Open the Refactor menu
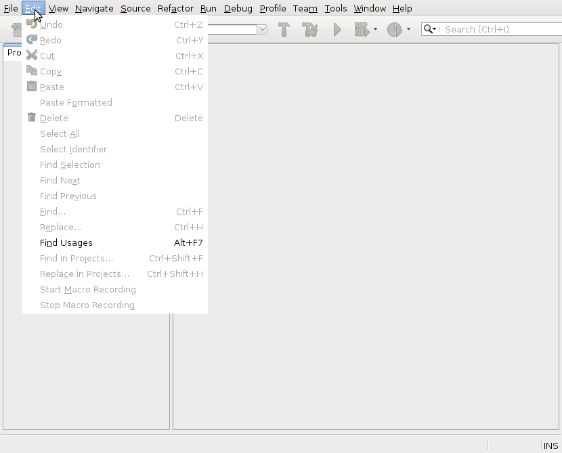Viewport: 562px width, 453px height. click(175, 8)
